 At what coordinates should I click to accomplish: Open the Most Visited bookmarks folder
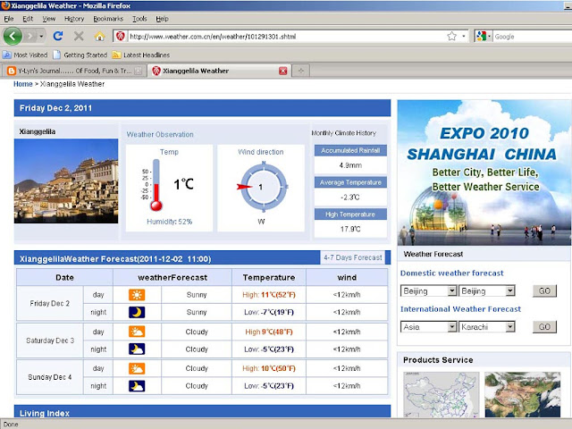25,55
